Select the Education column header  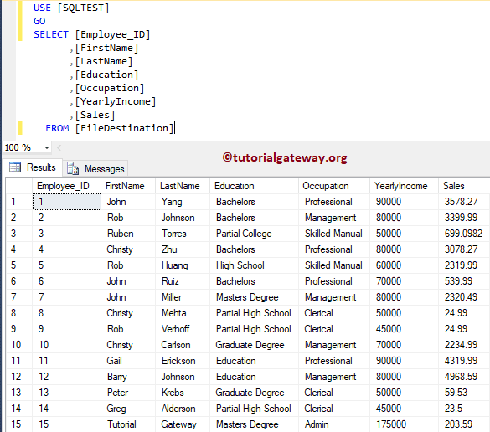pyautogui.click(x=254, y=186)
